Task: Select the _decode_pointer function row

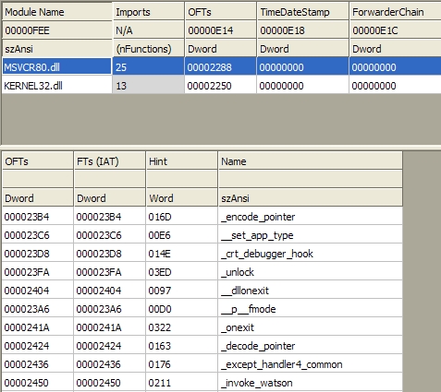Action: pyautogui.click(x=202, y=346)
